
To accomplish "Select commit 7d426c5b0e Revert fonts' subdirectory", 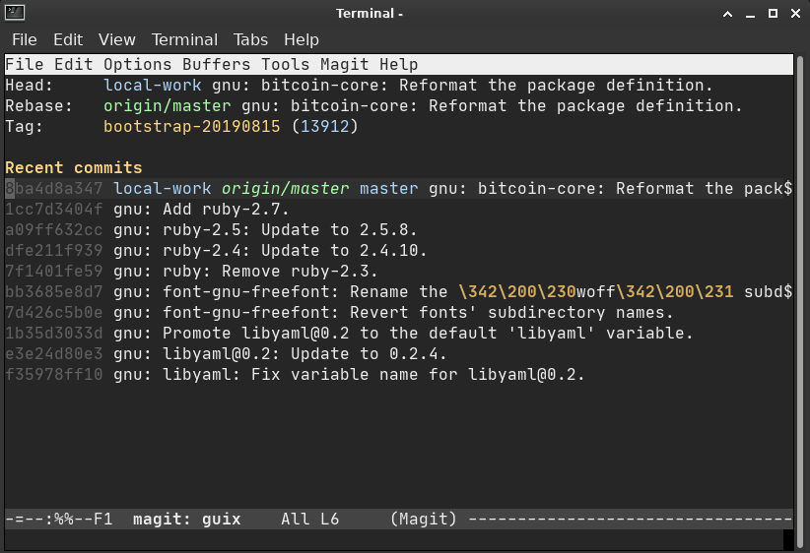I will [x=339, y=312].
